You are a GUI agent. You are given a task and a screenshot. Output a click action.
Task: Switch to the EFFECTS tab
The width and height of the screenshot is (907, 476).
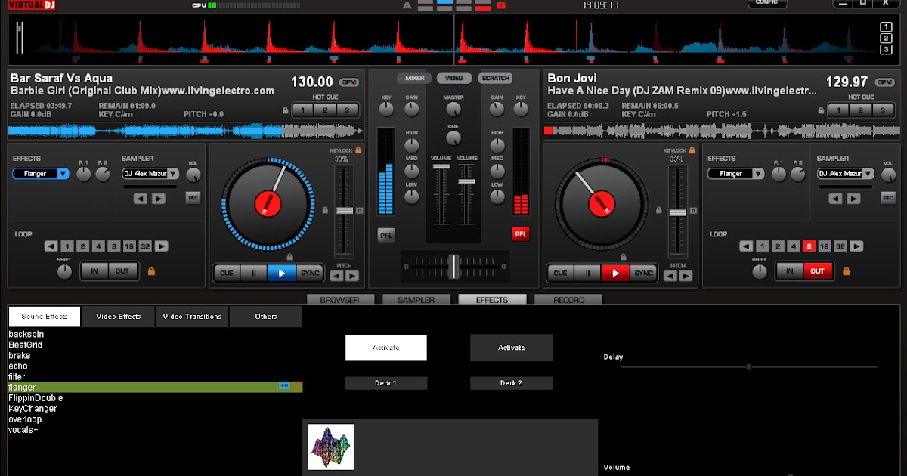[492, 300]
